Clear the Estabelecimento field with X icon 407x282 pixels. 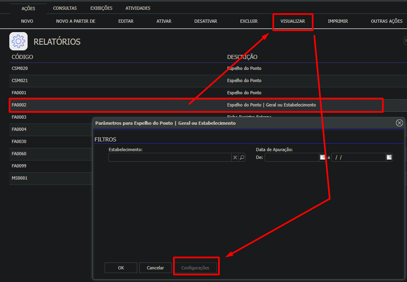(235, 157)
